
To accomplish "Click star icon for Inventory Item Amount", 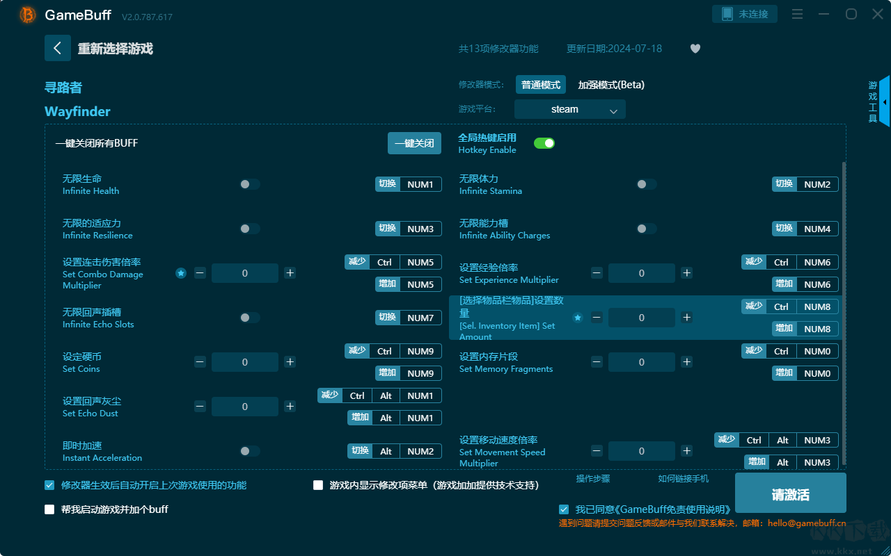I will (x=578, y=318).
